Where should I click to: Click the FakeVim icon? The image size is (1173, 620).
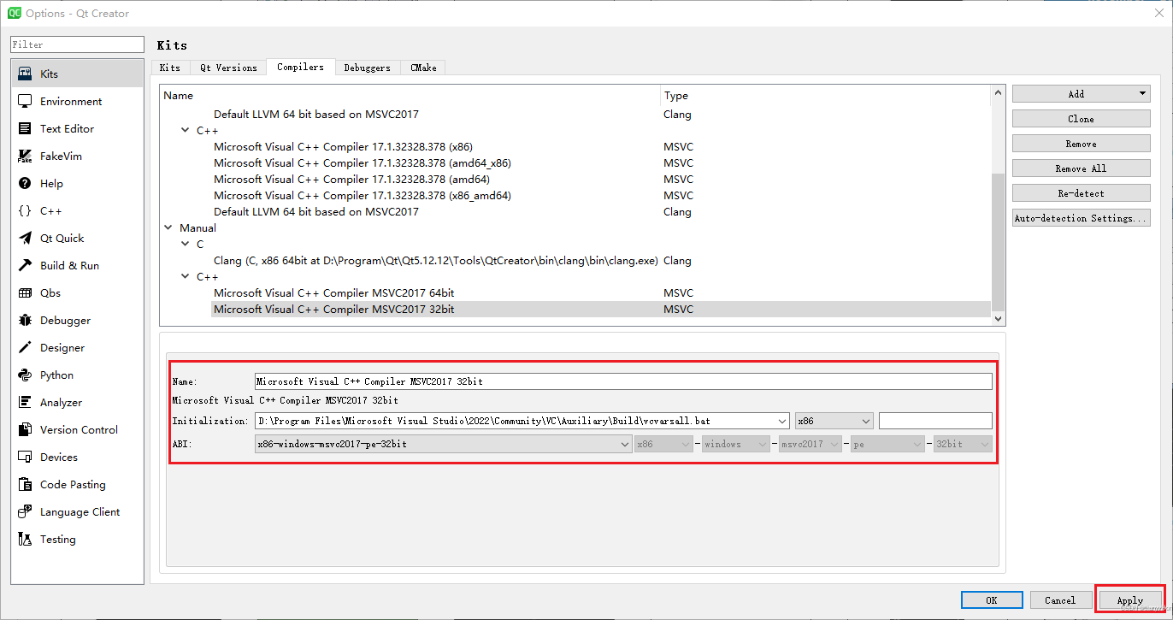tap(25, 156)
